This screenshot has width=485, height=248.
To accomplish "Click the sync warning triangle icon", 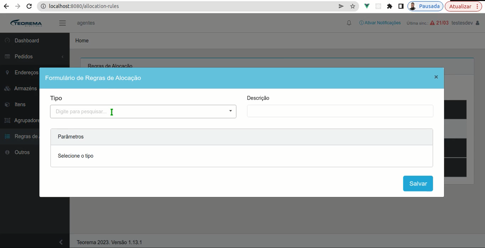I will pyautogui.click(x=432, y=23).
